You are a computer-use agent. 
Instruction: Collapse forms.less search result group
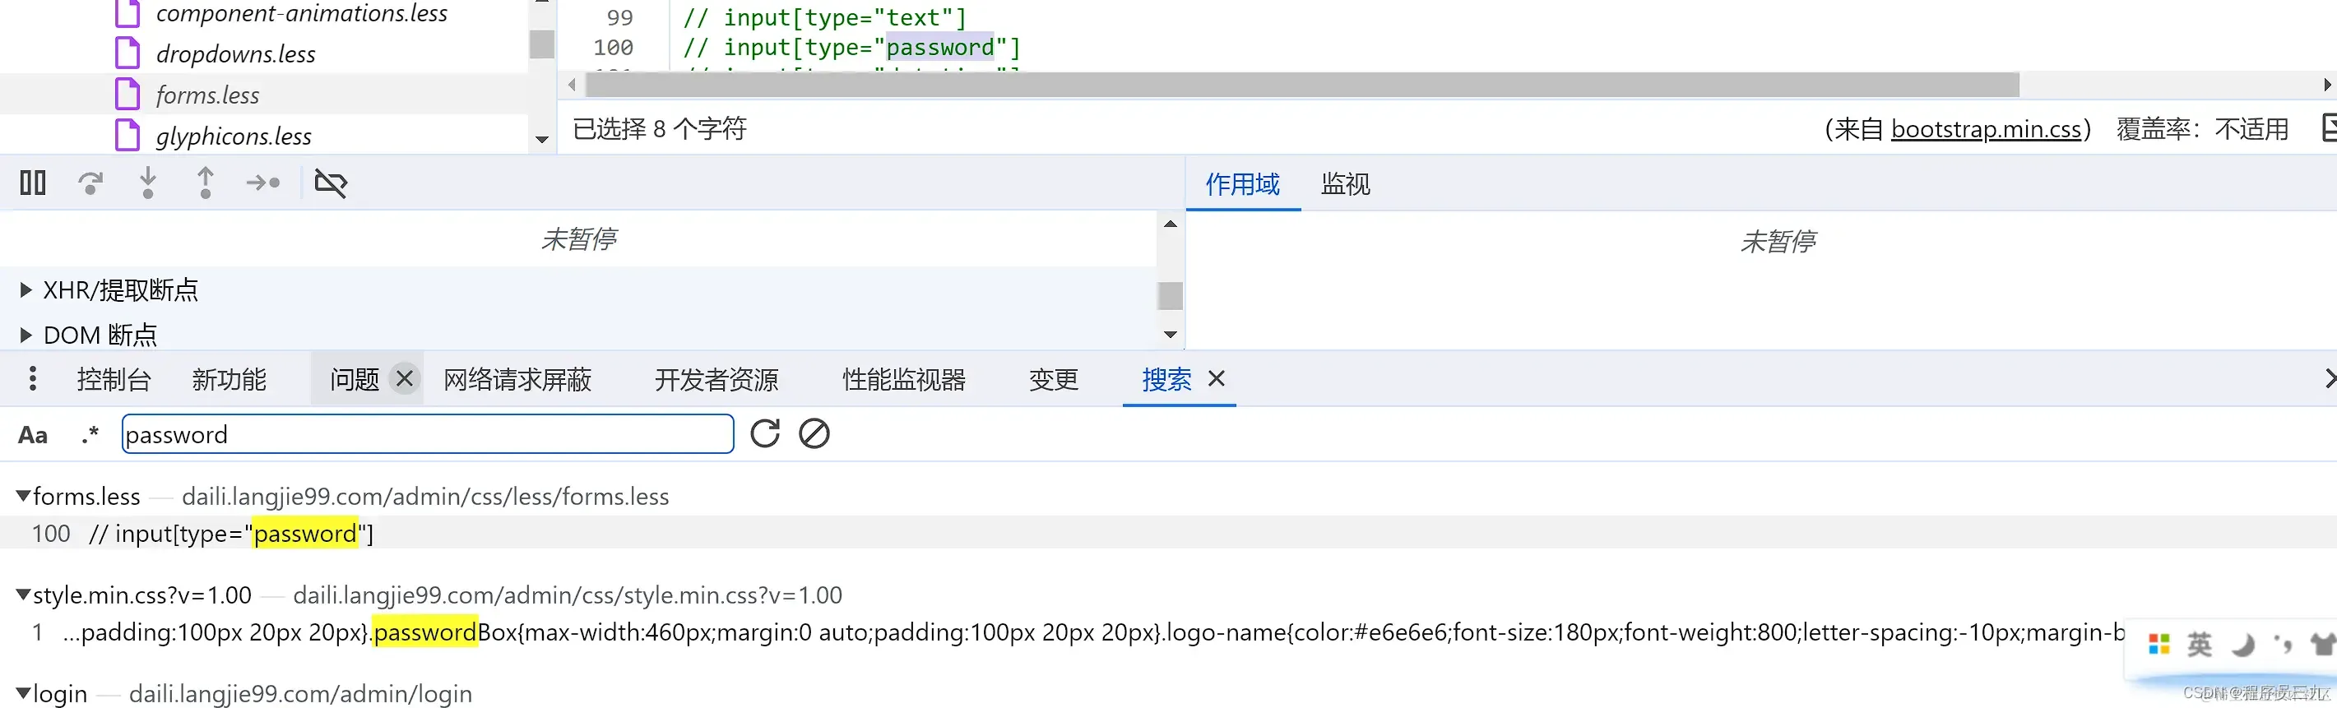pos(24,496)
